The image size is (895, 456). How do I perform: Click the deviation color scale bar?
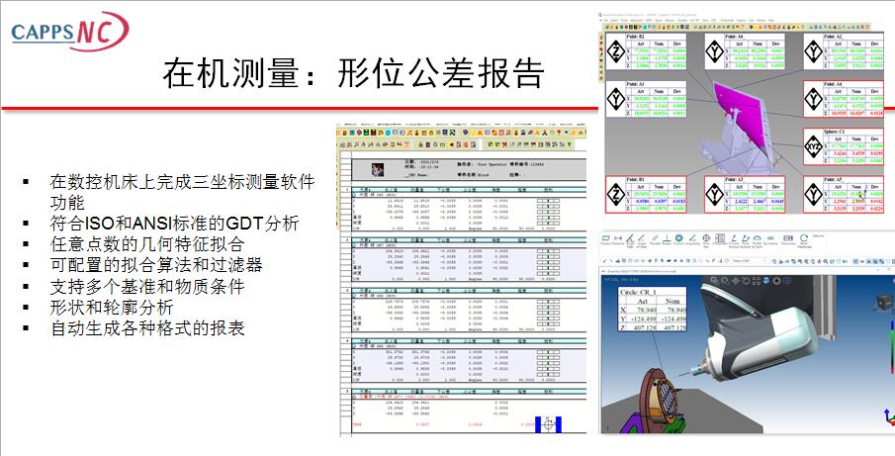[891, 347]
